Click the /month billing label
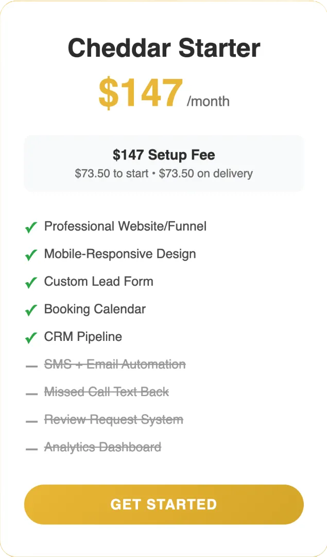Image resolution: width=327 pixels, height=557 pixels. coord(208,101)
